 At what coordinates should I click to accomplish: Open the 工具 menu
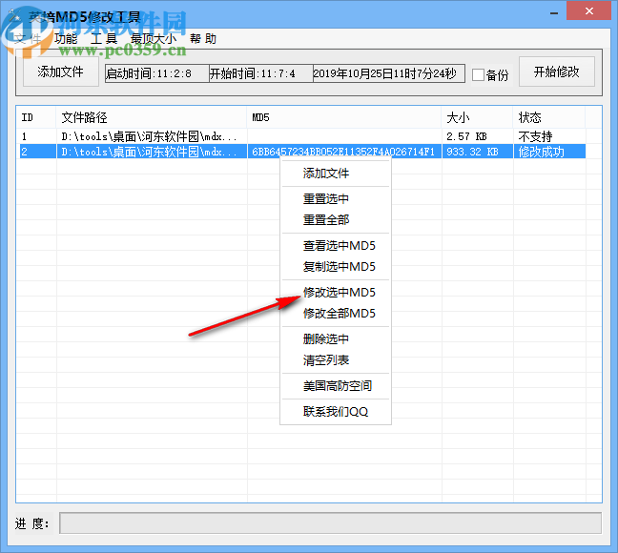coord(104,39)
